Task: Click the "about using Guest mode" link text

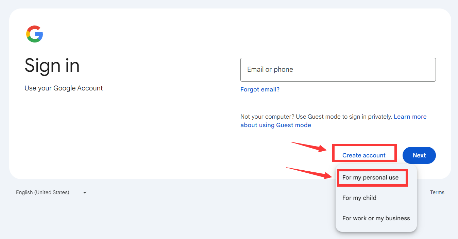Action: point(276,125)
